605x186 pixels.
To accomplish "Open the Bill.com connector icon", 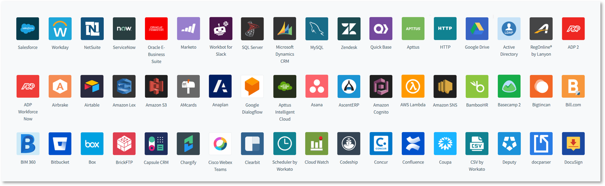I will (573, 86).
